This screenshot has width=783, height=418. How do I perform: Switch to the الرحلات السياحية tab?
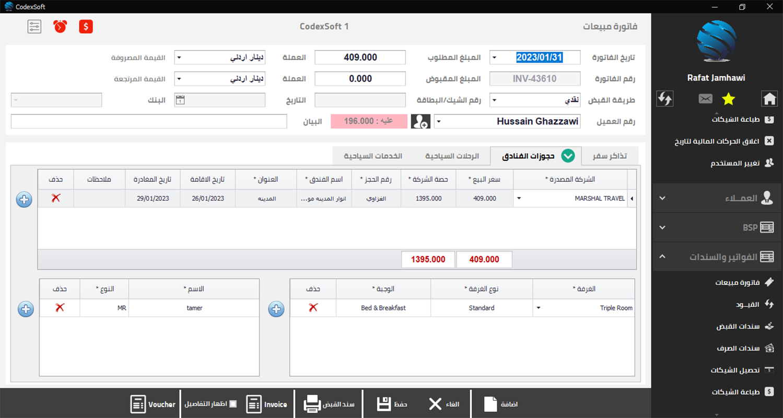pos(452,156)
